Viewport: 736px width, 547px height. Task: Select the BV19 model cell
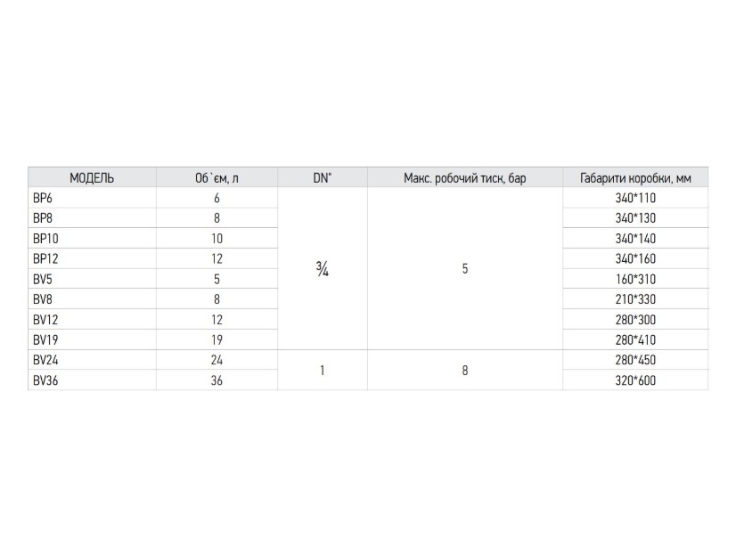coord(92,339)
